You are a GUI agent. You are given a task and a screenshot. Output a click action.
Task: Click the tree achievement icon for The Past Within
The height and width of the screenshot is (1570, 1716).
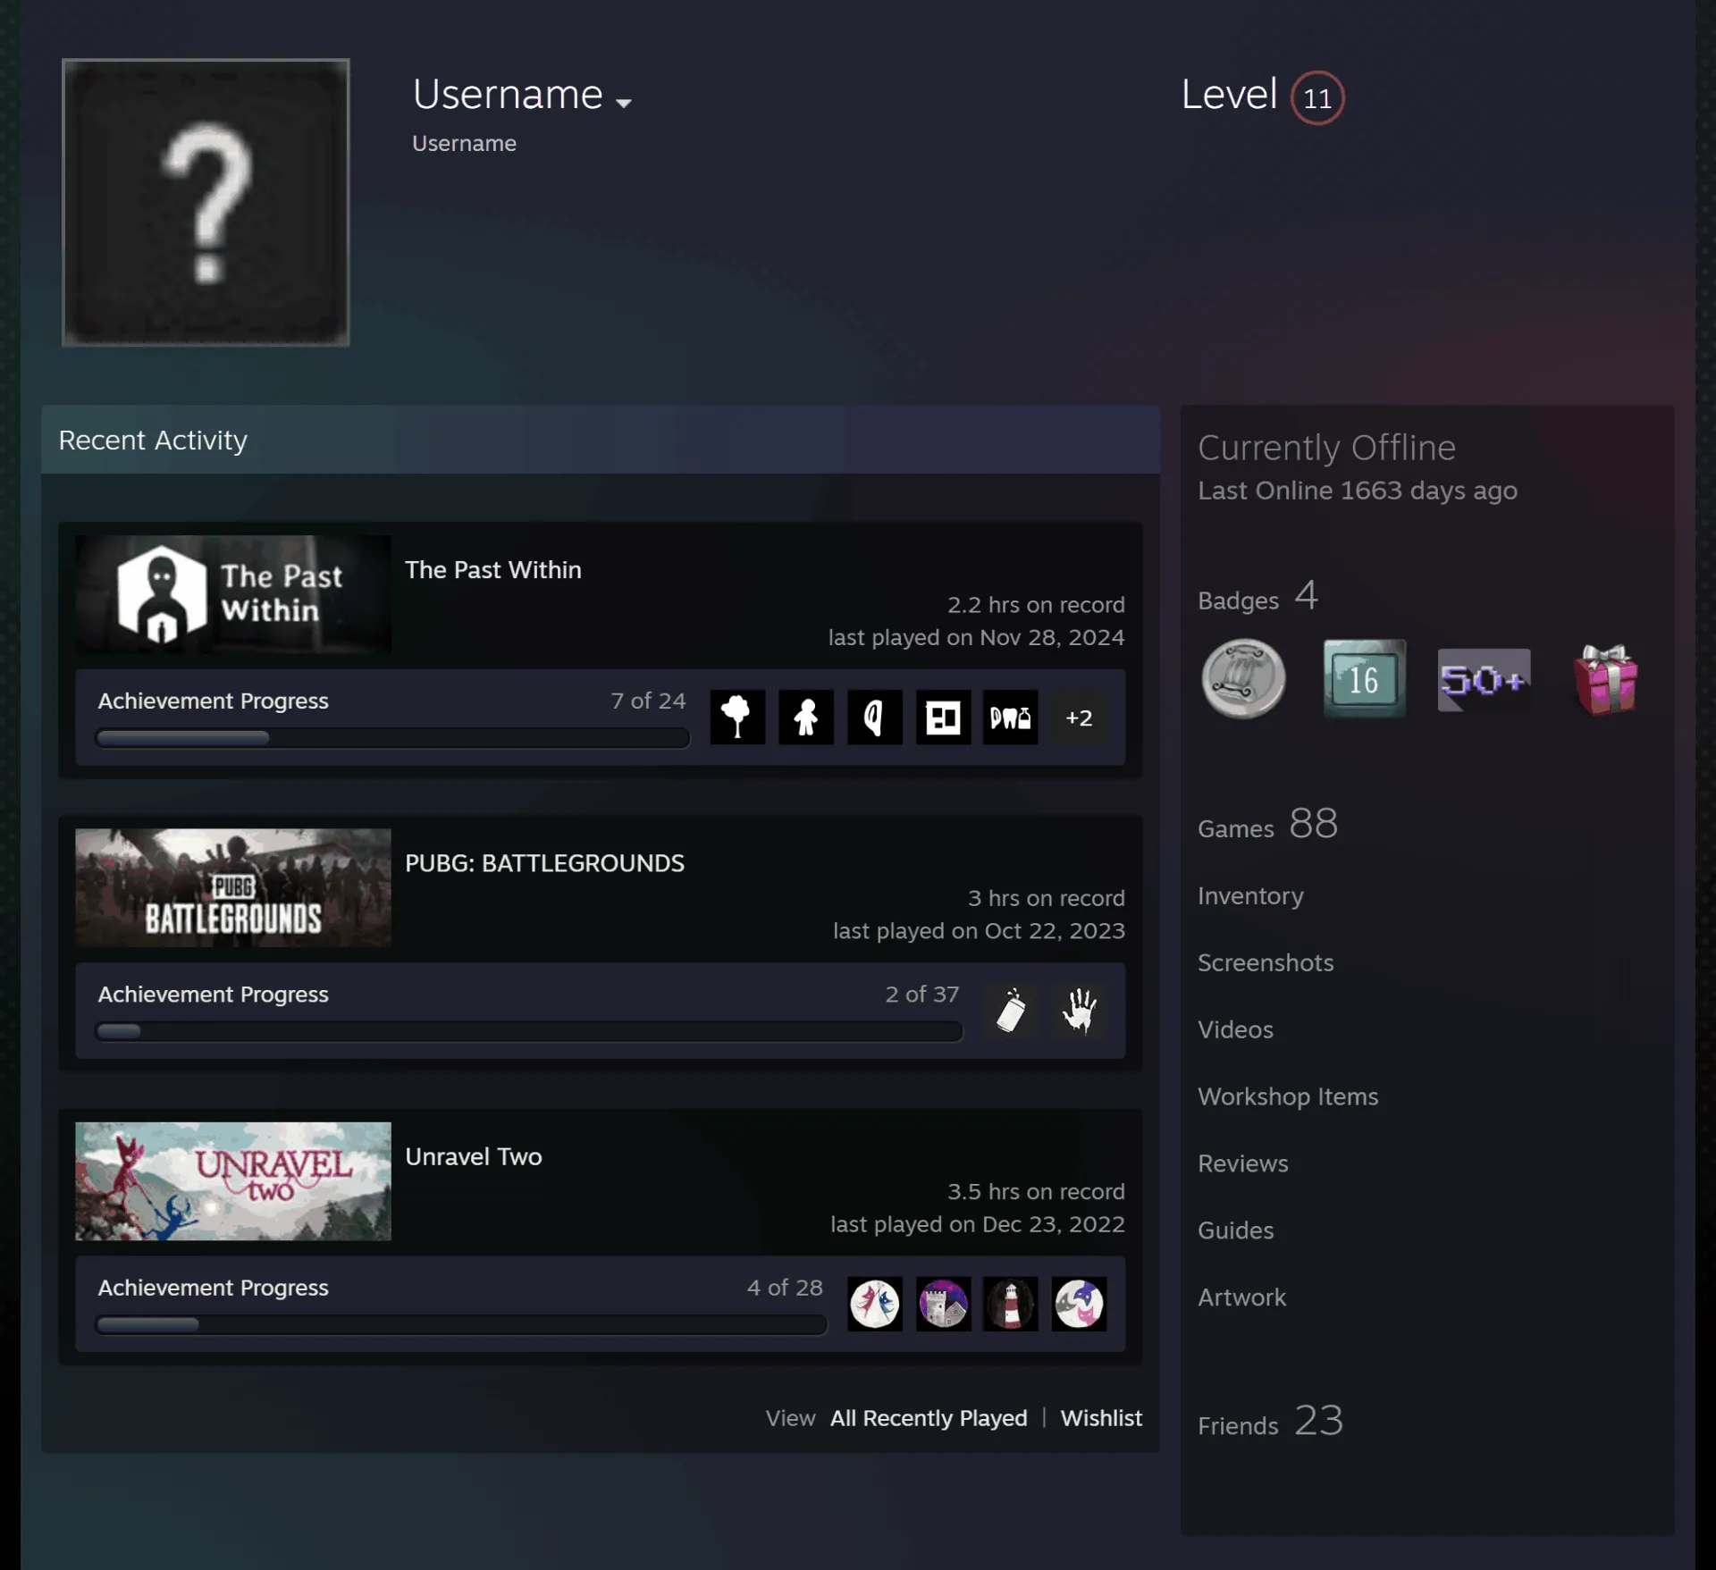click(737, 717)
